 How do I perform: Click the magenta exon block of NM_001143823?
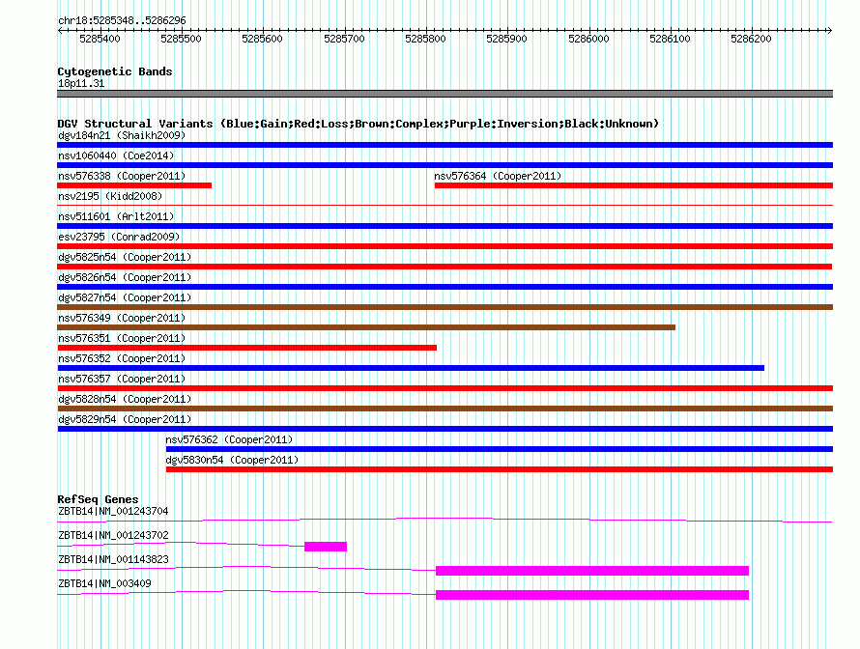pyautogui.click(x=592, y=571)
